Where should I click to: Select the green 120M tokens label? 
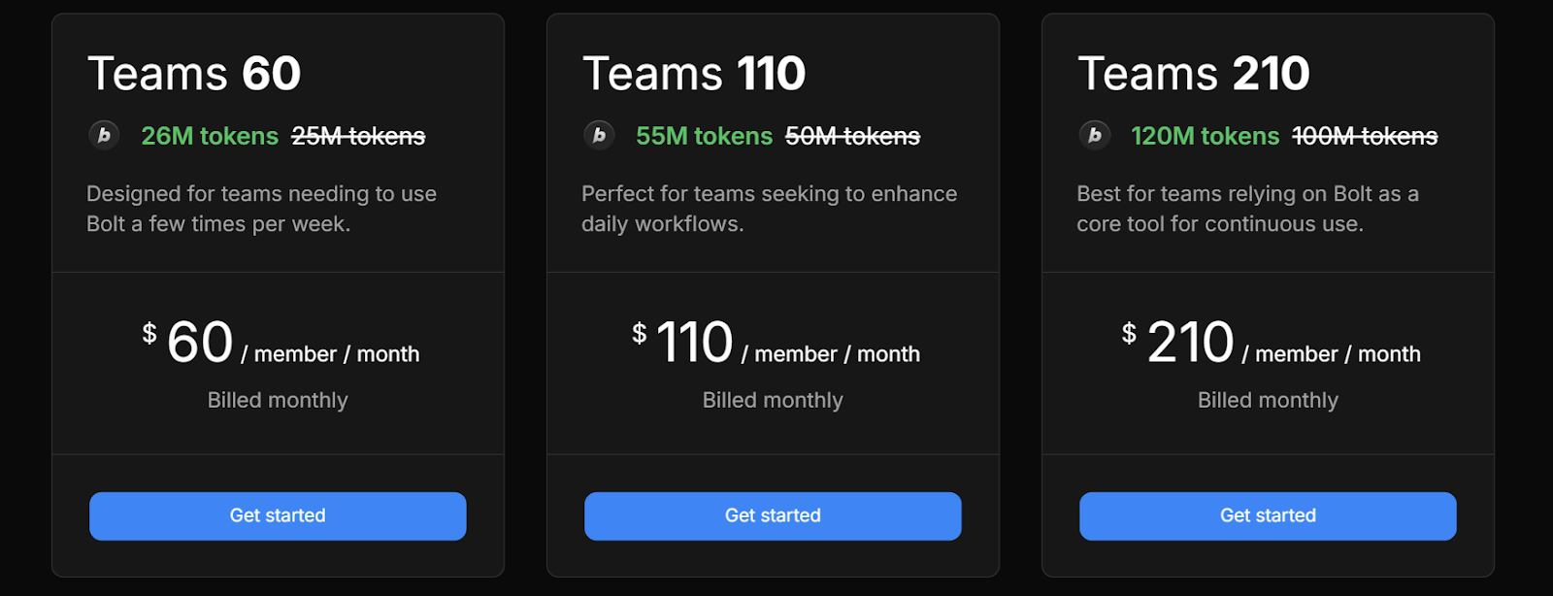coord(1205,136)
